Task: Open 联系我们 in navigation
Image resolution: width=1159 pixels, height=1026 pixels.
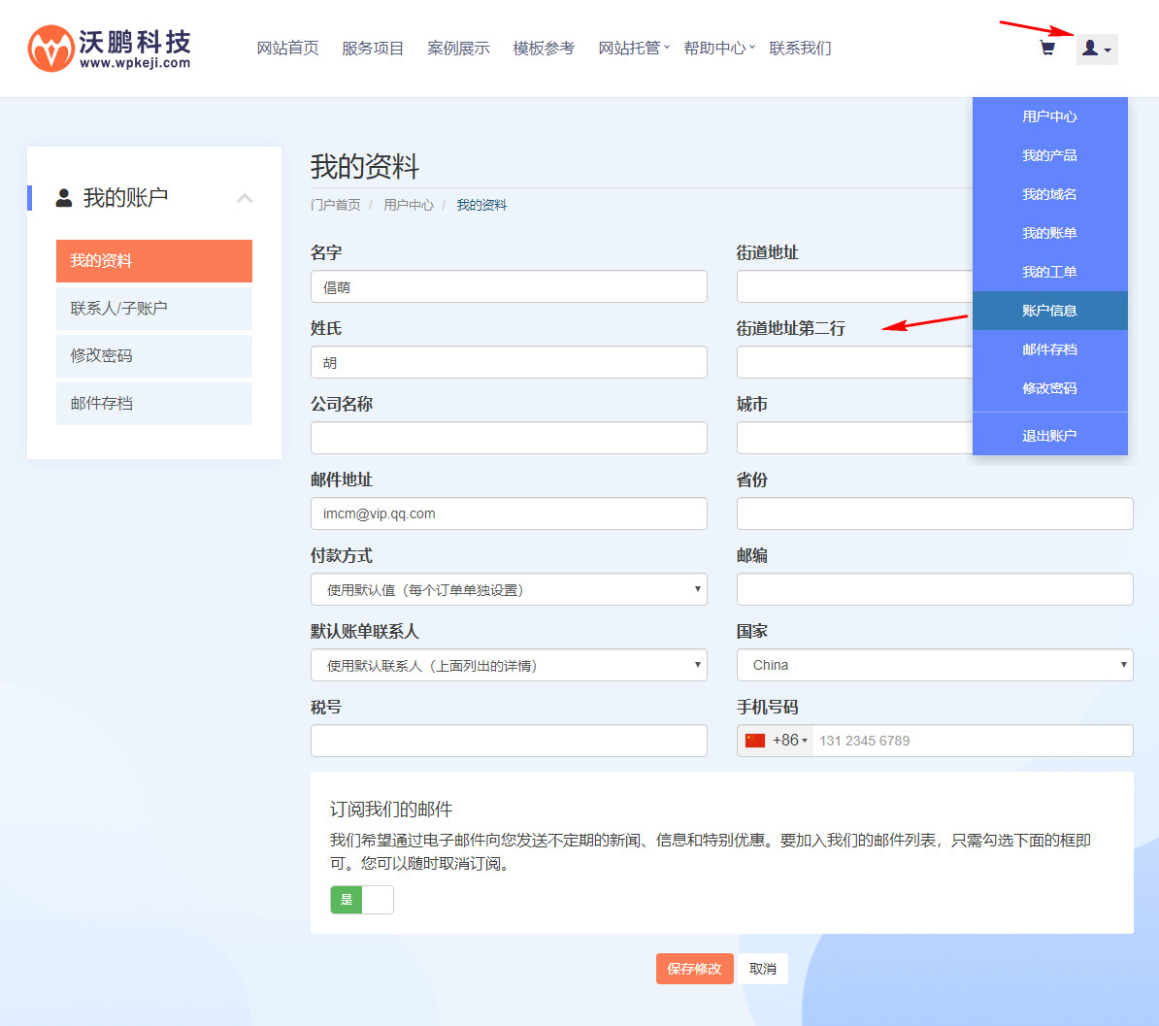Action: click(800, 48)
